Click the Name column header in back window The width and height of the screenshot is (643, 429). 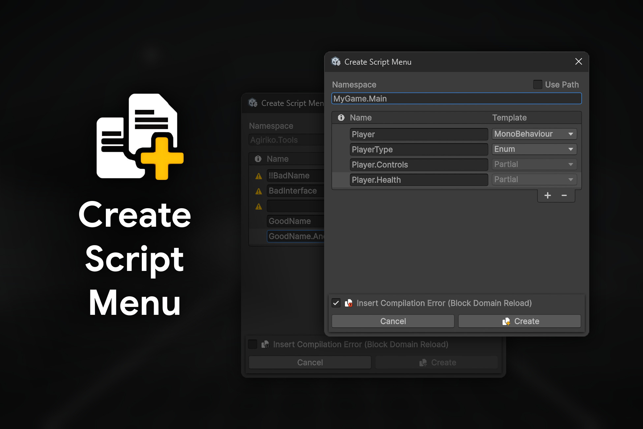pos(278,159)
